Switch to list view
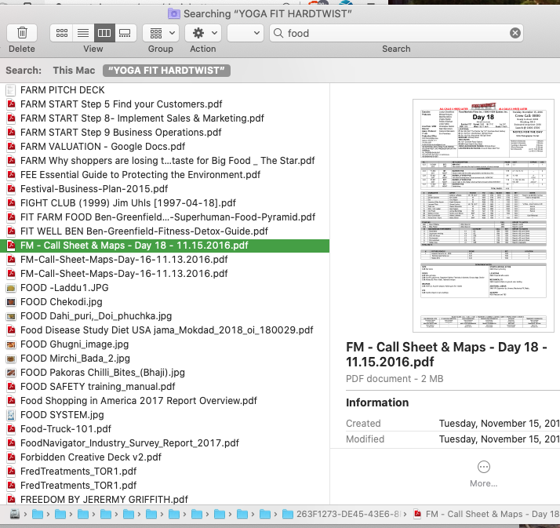Screen dimensions: 560x528 tap(83, 33)
